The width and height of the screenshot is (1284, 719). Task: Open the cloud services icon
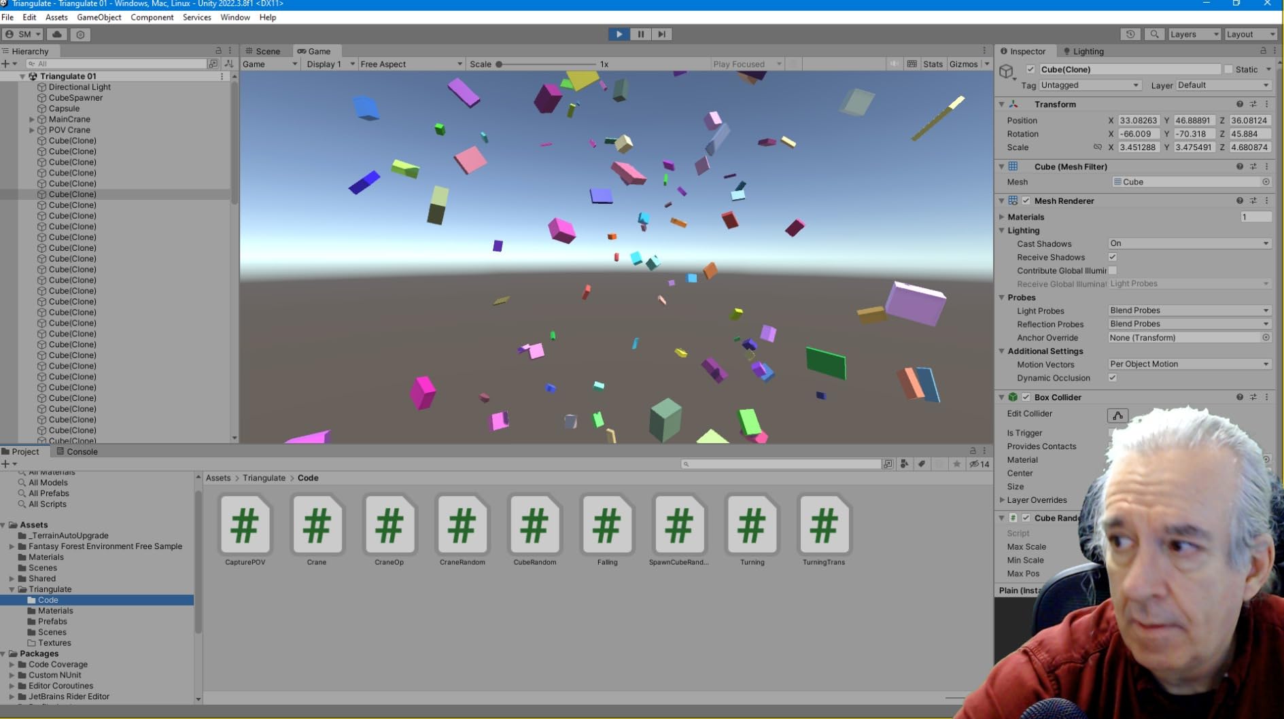tap(57, 34)
